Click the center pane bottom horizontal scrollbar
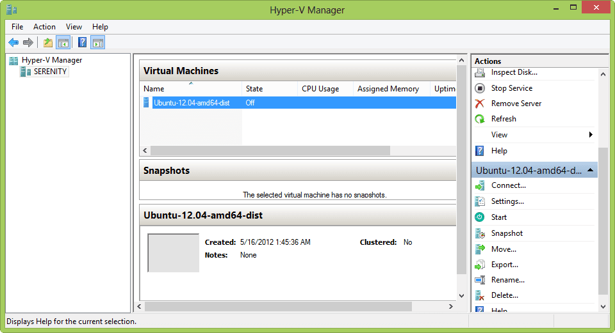 pos(278,306)
